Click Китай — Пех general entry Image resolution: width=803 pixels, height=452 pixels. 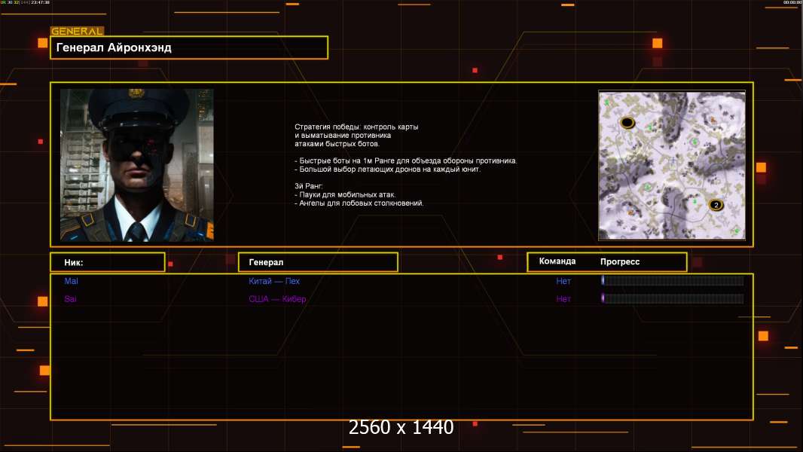click(274, 281)
